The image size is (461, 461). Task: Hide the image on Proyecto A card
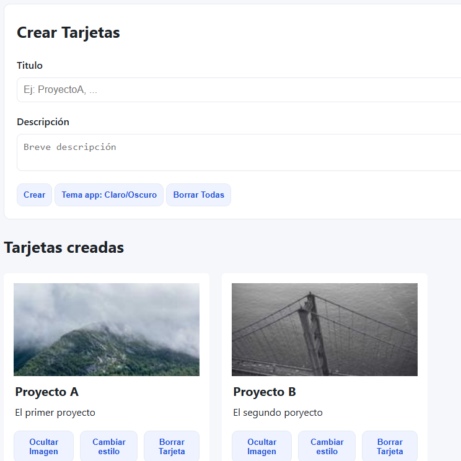[43, 446]
